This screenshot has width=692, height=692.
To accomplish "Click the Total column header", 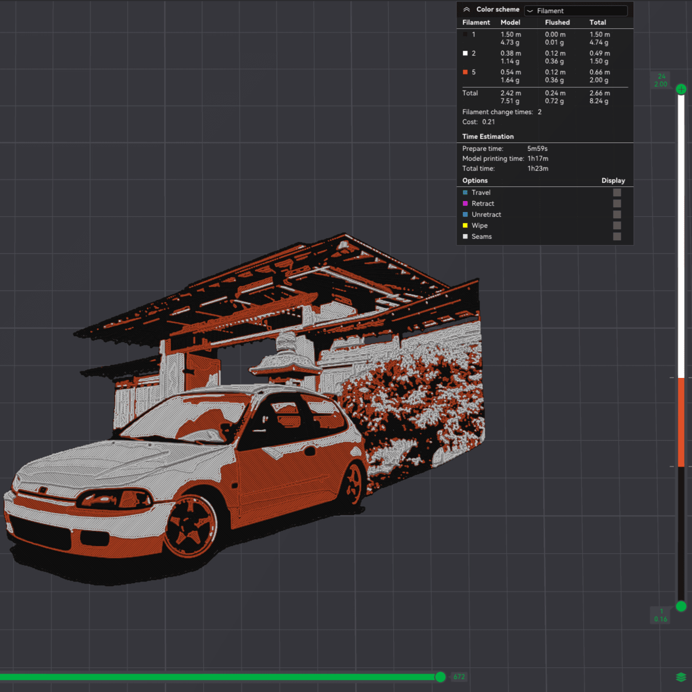I will [598, 23].
